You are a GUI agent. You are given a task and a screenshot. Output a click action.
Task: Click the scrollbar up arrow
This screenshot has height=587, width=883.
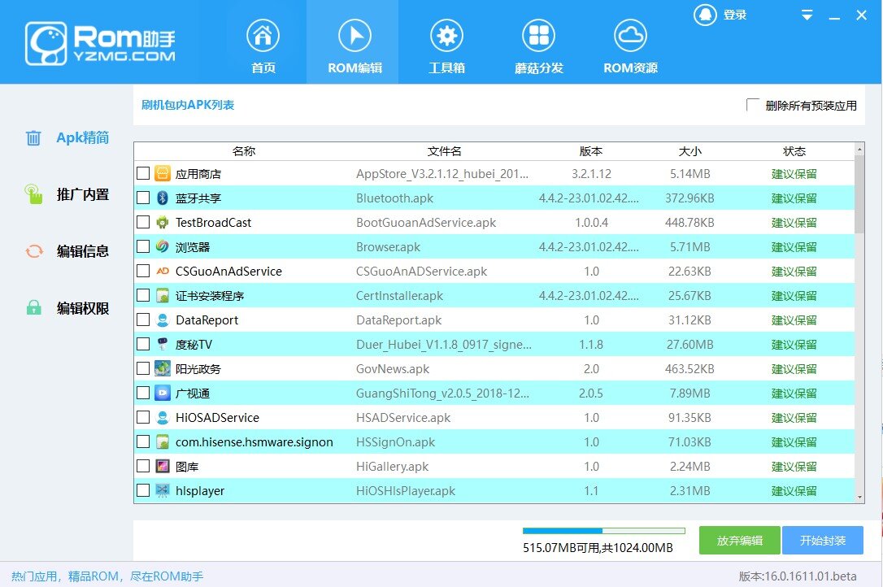pos(859,150)
